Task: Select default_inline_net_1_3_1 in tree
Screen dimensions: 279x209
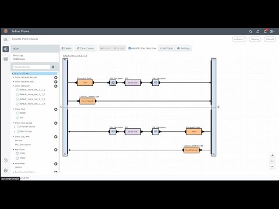Action: tap(32, 89)
